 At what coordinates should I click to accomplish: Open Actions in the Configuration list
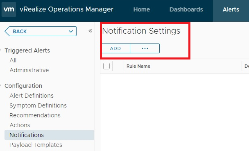20,125
